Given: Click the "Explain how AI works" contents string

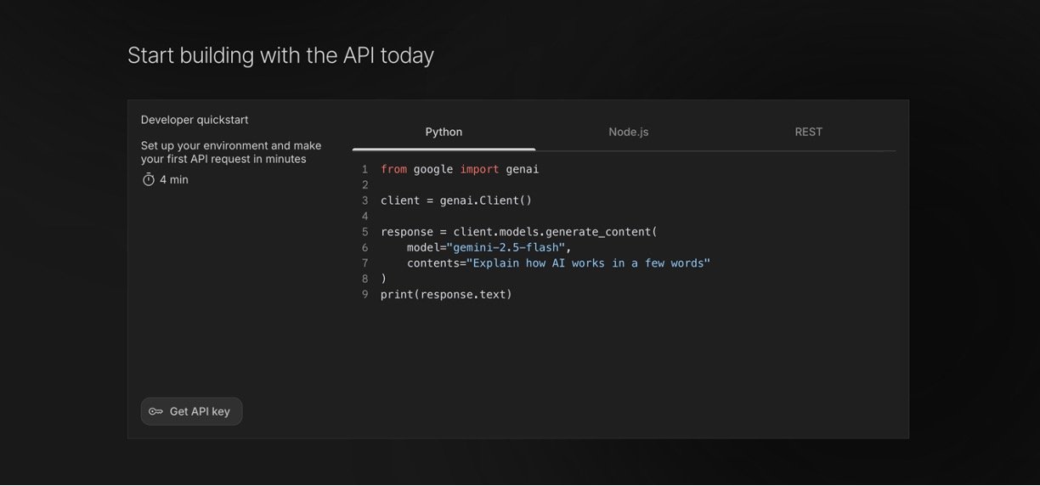Looking at the screenshot, I should click(x=588, y=263).
